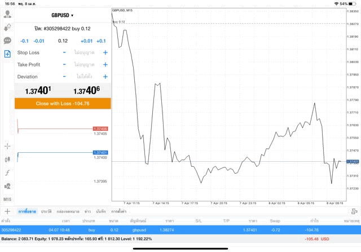361x252 pixels.
Task: Check the Wi-Fi status icon
Action: 336,4
